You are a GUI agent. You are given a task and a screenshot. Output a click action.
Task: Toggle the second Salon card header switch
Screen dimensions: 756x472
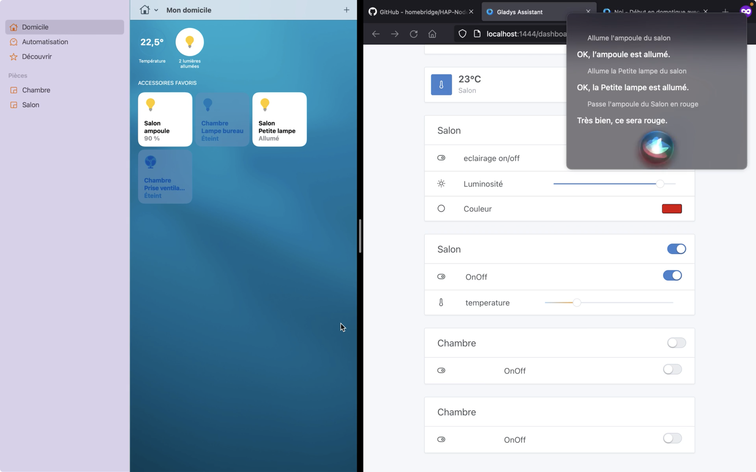(x=676, y=249)
